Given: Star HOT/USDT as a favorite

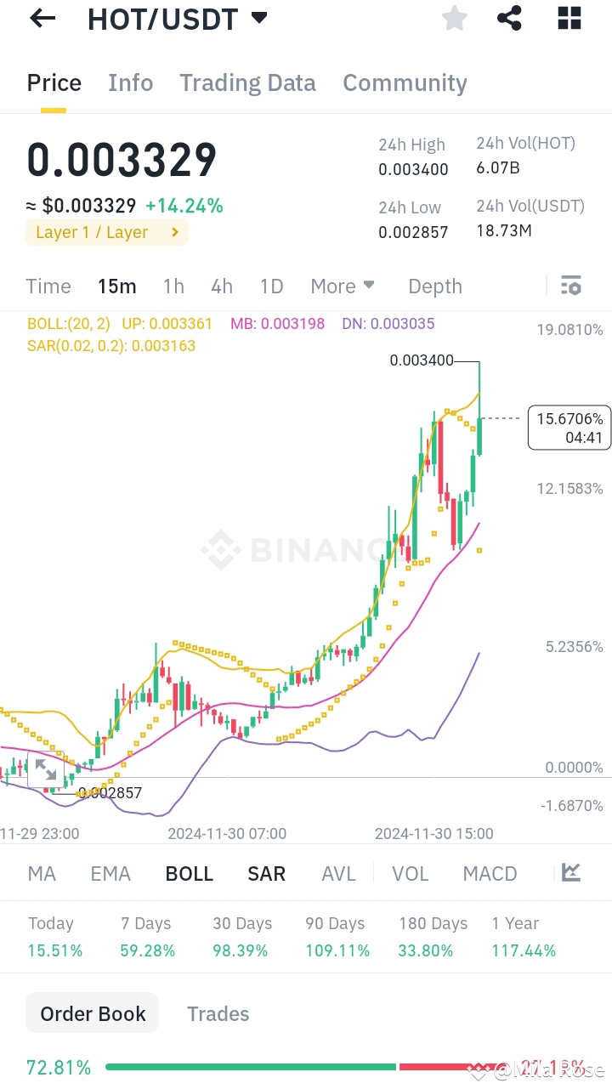Looking at the screenshot, I should click(x=454, y=18).
